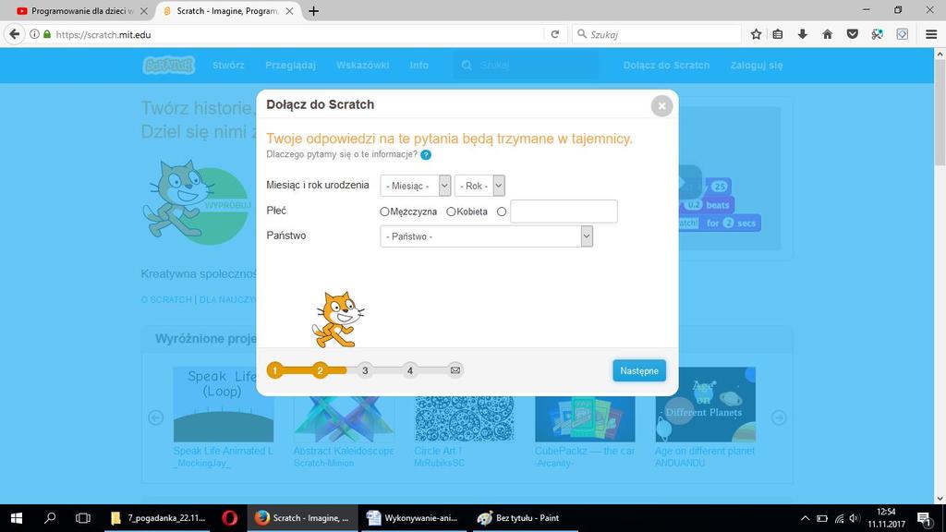Select the custom gender radio button
Viewport: 946px width, 532px height.
tap(502, 212)
